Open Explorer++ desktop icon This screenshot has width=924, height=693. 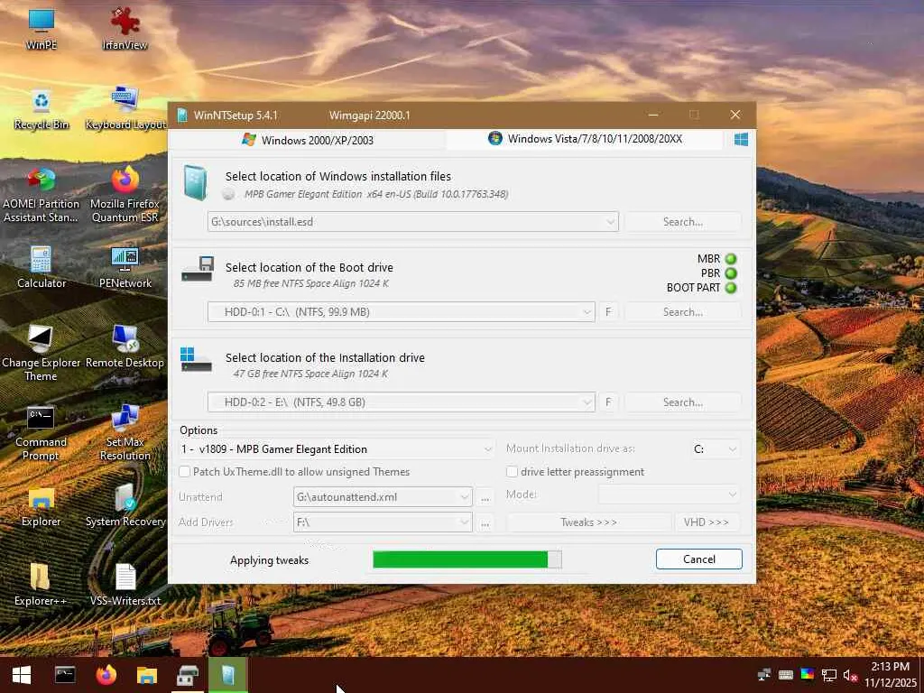click(41, 585)
